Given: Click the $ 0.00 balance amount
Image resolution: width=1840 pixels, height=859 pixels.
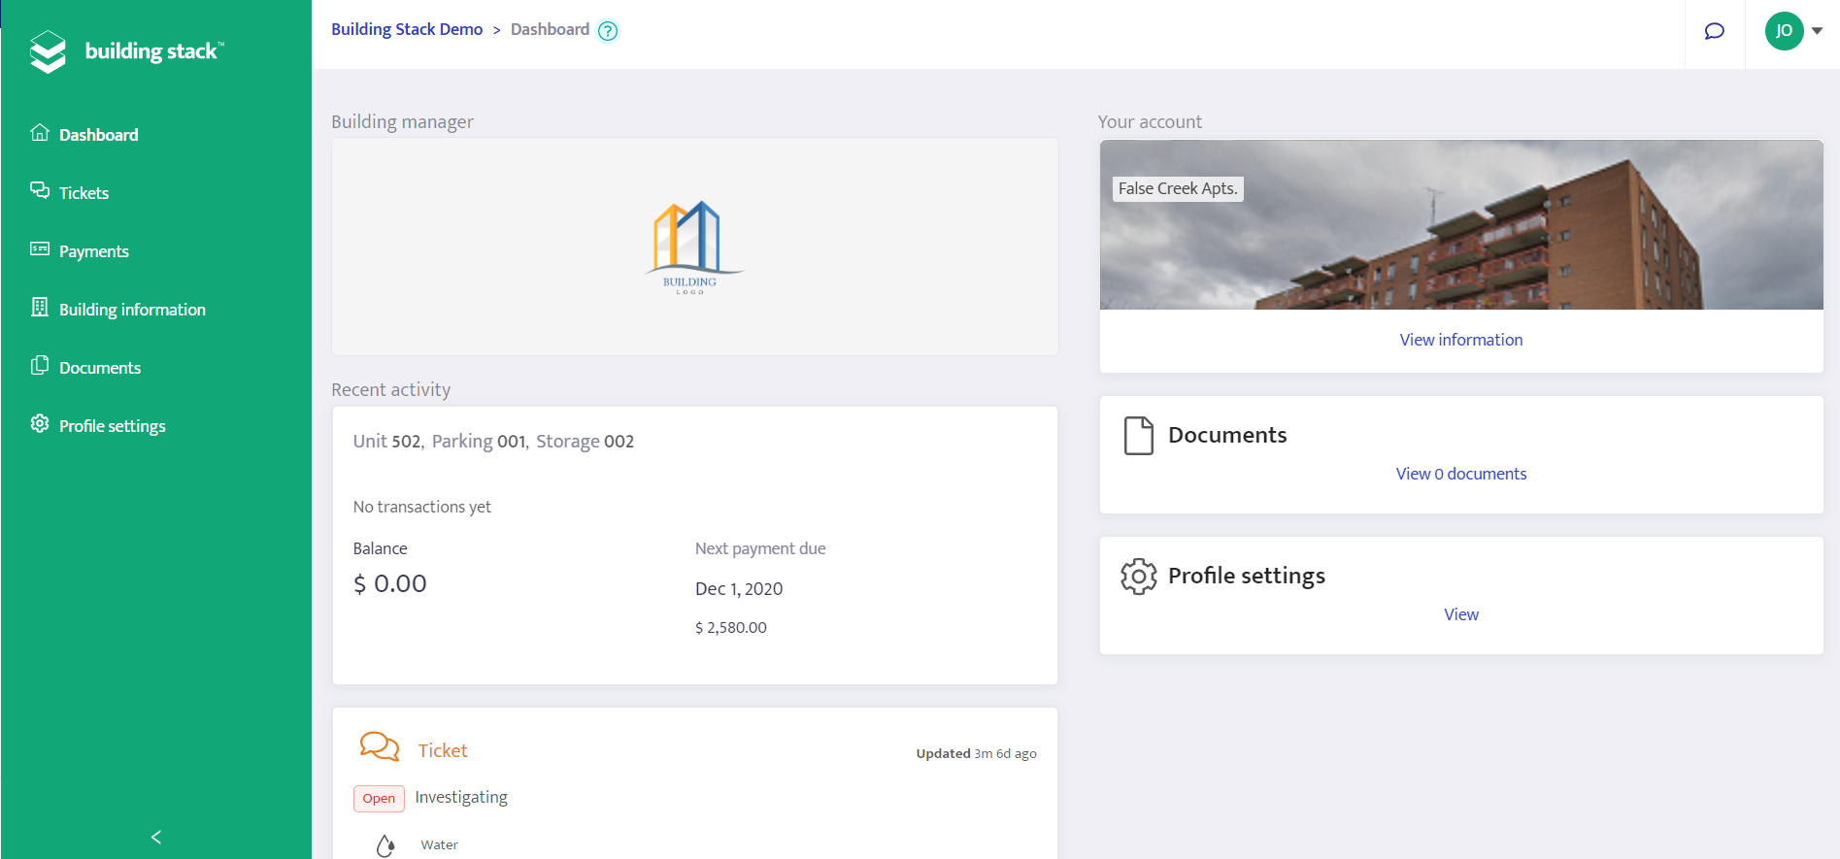Looking at the screenshot, I should [390, 583].
